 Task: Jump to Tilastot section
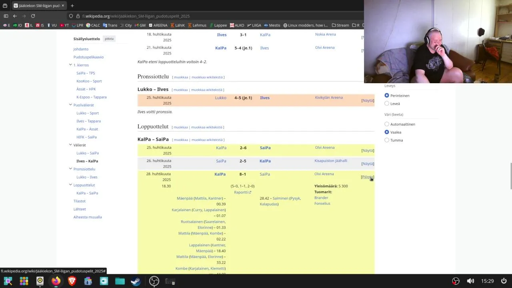(x=79, y=201)
